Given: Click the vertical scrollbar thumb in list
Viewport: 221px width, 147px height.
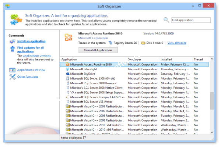Looking at the screenshot, I should (212, 101).
